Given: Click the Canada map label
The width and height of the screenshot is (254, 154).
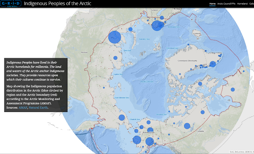Looking at the screenshot, I should point(200,131).
